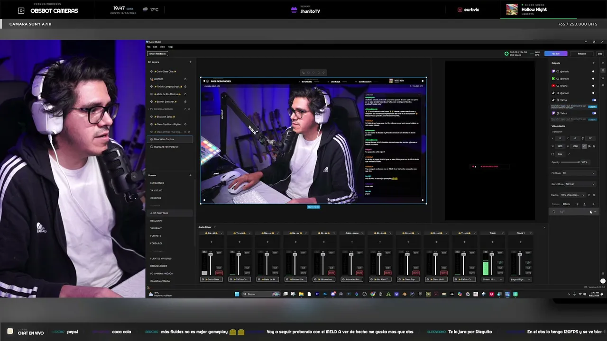Viewport: 607px width, 341px height.
Task: Mute the Meta de Bi mixer channel
Action: point(275,273)
